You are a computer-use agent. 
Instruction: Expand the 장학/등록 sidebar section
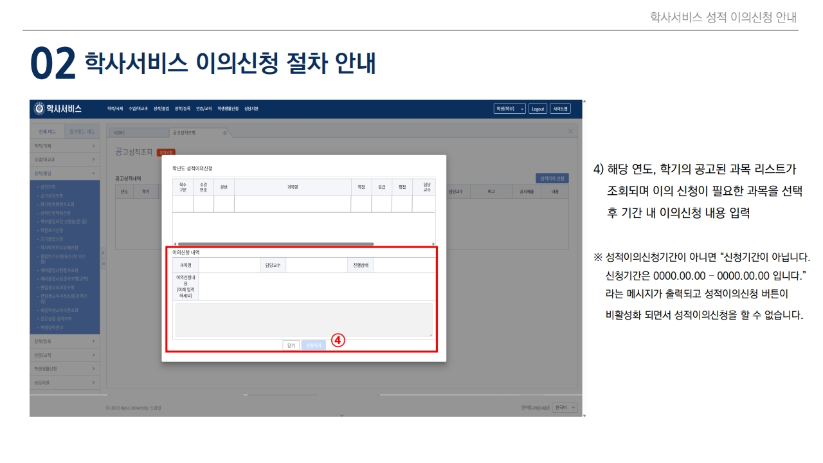pyautogui.click(x=64, y=341)
